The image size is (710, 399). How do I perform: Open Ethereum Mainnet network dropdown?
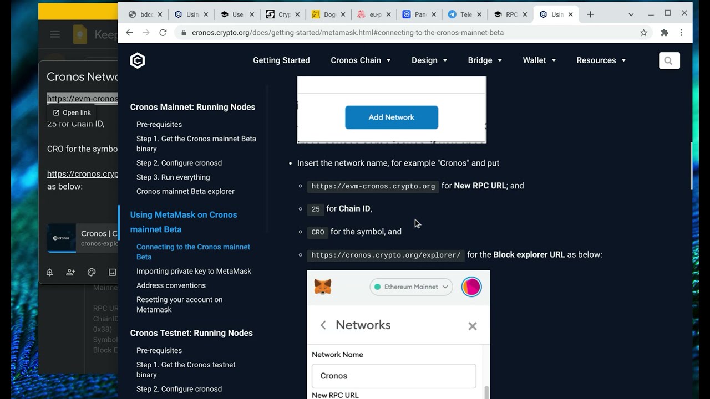coord(411,287)
